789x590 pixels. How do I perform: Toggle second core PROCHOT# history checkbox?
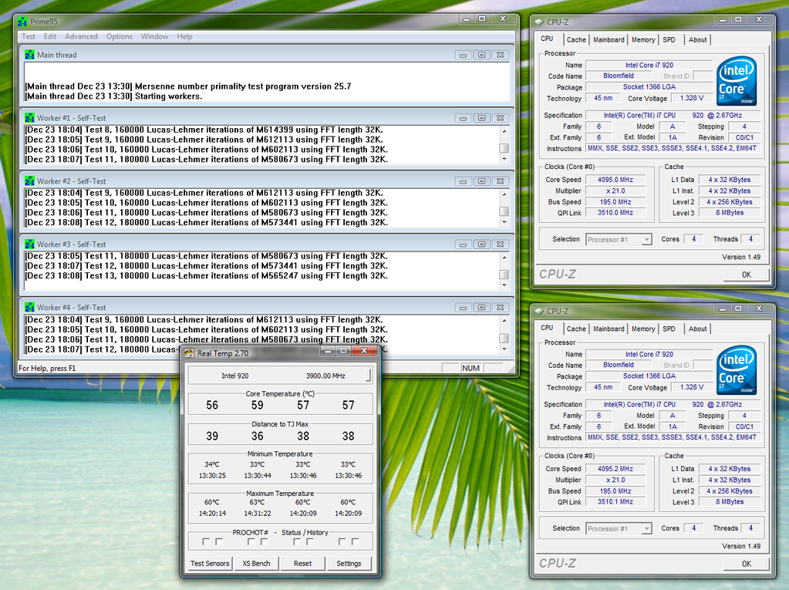coord(265,541)
